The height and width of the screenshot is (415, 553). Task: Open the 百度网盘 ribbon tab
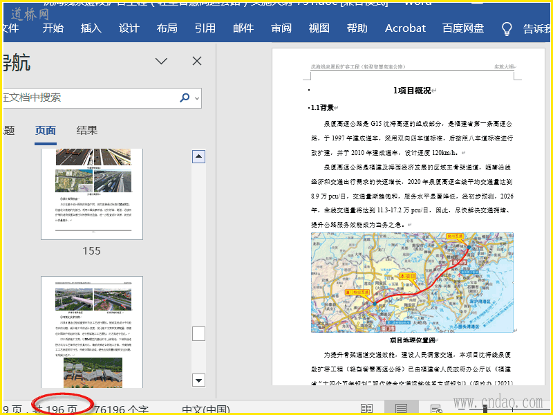[x=462, y=28]
